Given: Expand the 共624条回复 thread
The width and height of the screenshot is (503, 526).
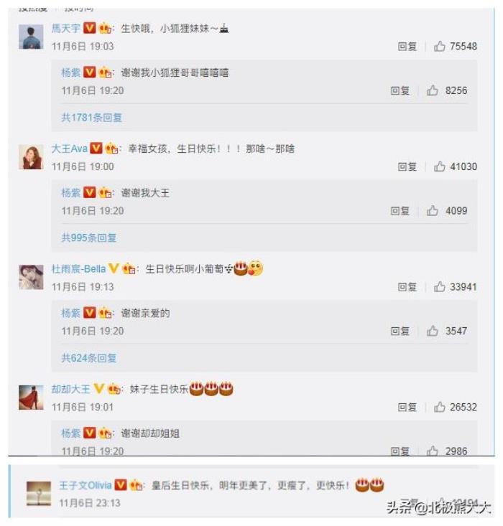Looking at the screenshot, I should (x=88, y=358).
